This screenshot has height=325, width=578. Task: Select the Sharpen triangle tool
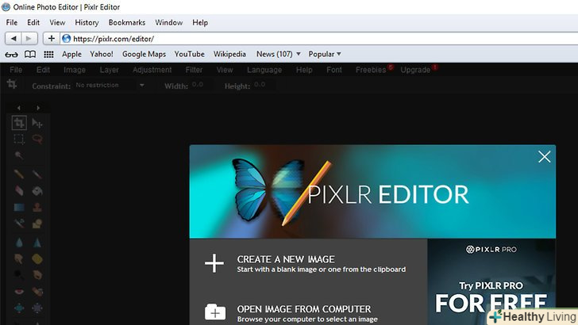click(37, 243)
